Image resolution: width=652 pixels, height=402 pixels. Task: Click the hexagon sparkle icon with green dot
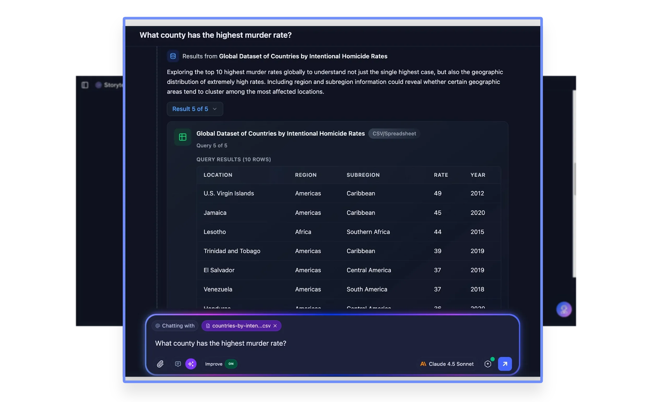point(488,364)
